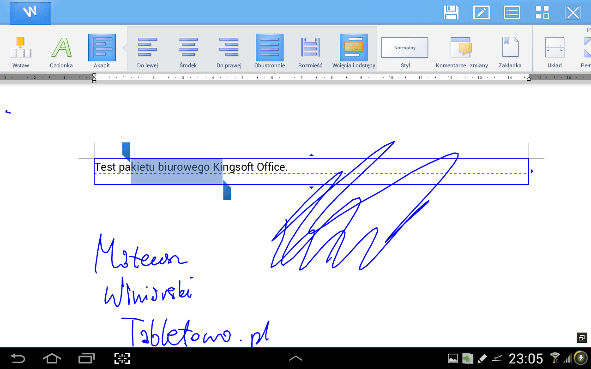The image size is (591, 369).
Task: Align text Do prawej
Action: 229,52
